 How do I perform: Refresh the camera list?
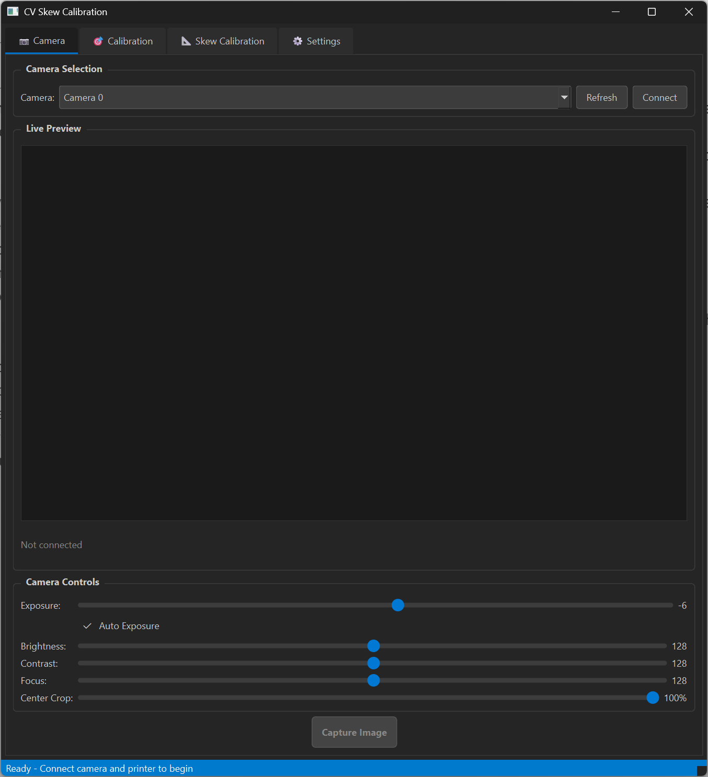602,98
